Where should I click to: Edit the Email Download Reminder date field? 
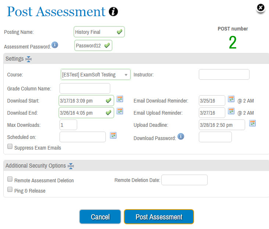pos(212,100)
